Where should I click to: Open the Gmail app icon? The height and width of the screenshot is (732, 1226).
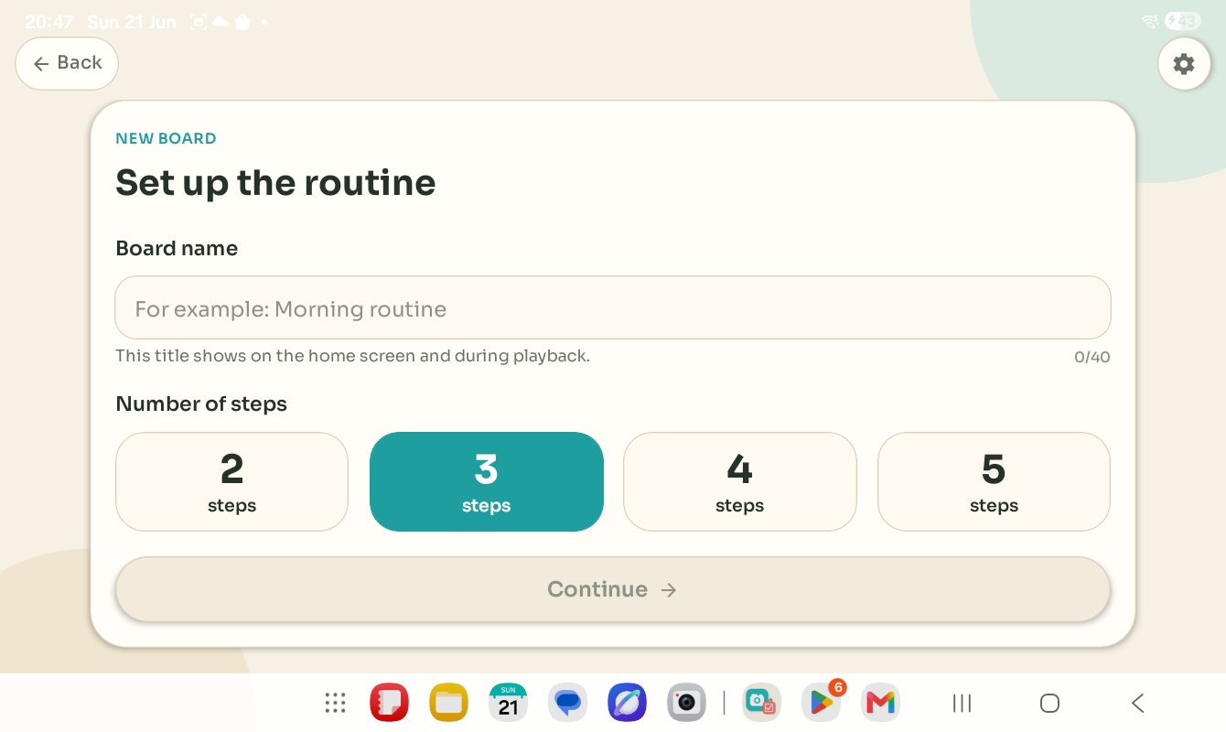[x=880, y=703]
